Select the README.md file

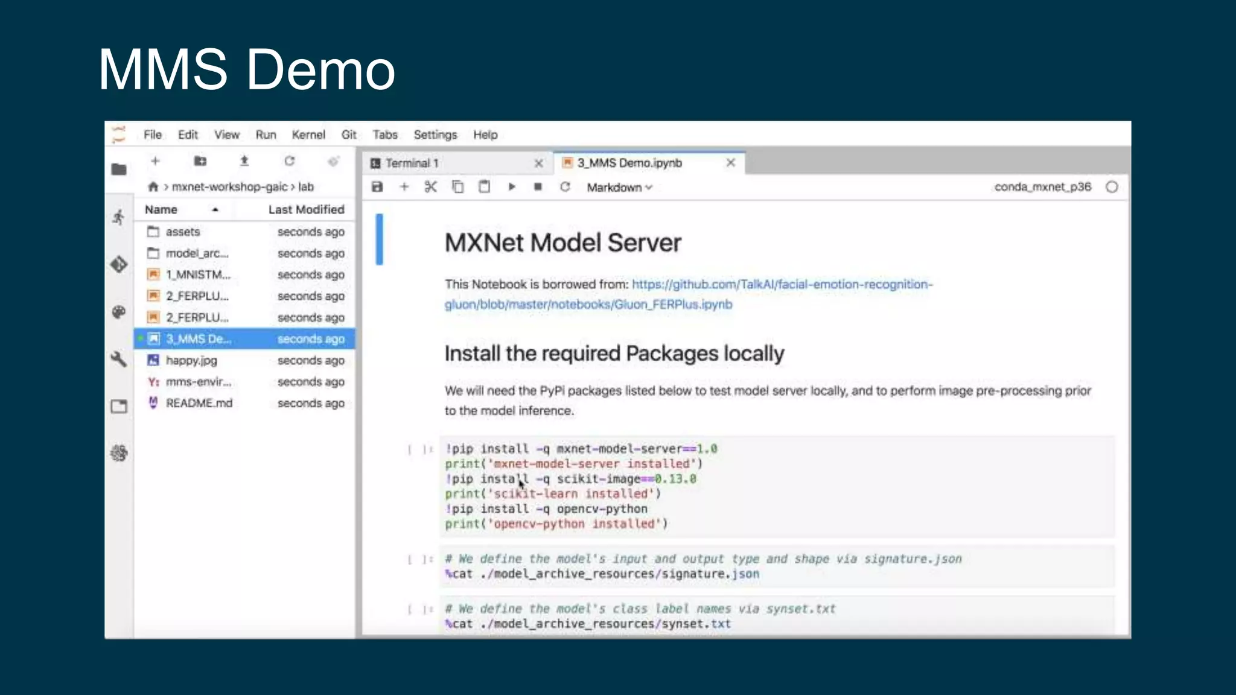click(x=245, y=403)
